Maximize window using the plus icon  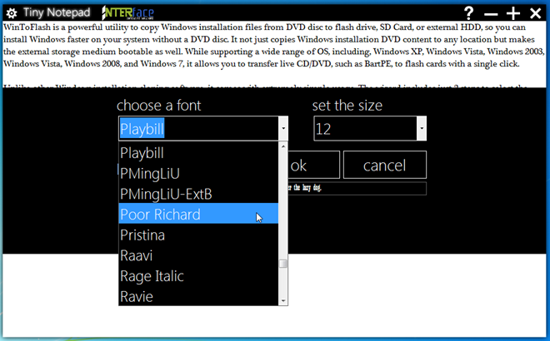(x=512, y=13)
